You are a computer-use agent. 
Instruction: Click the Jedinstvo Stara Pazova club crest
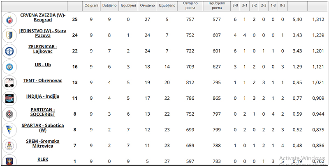click(9, 35)
